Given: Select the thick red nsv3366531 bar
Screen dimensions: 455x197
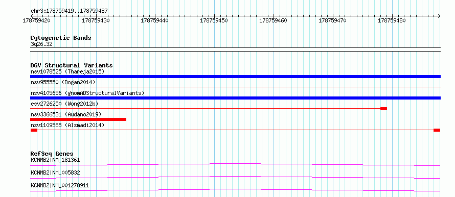Looking at the screenshot, I should click(x=78, y=119).
